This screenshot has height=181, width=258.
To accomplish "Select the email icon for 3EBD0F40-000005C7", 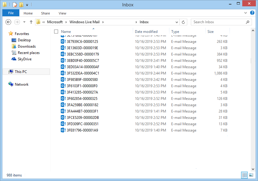I will (x=63, y=60).
